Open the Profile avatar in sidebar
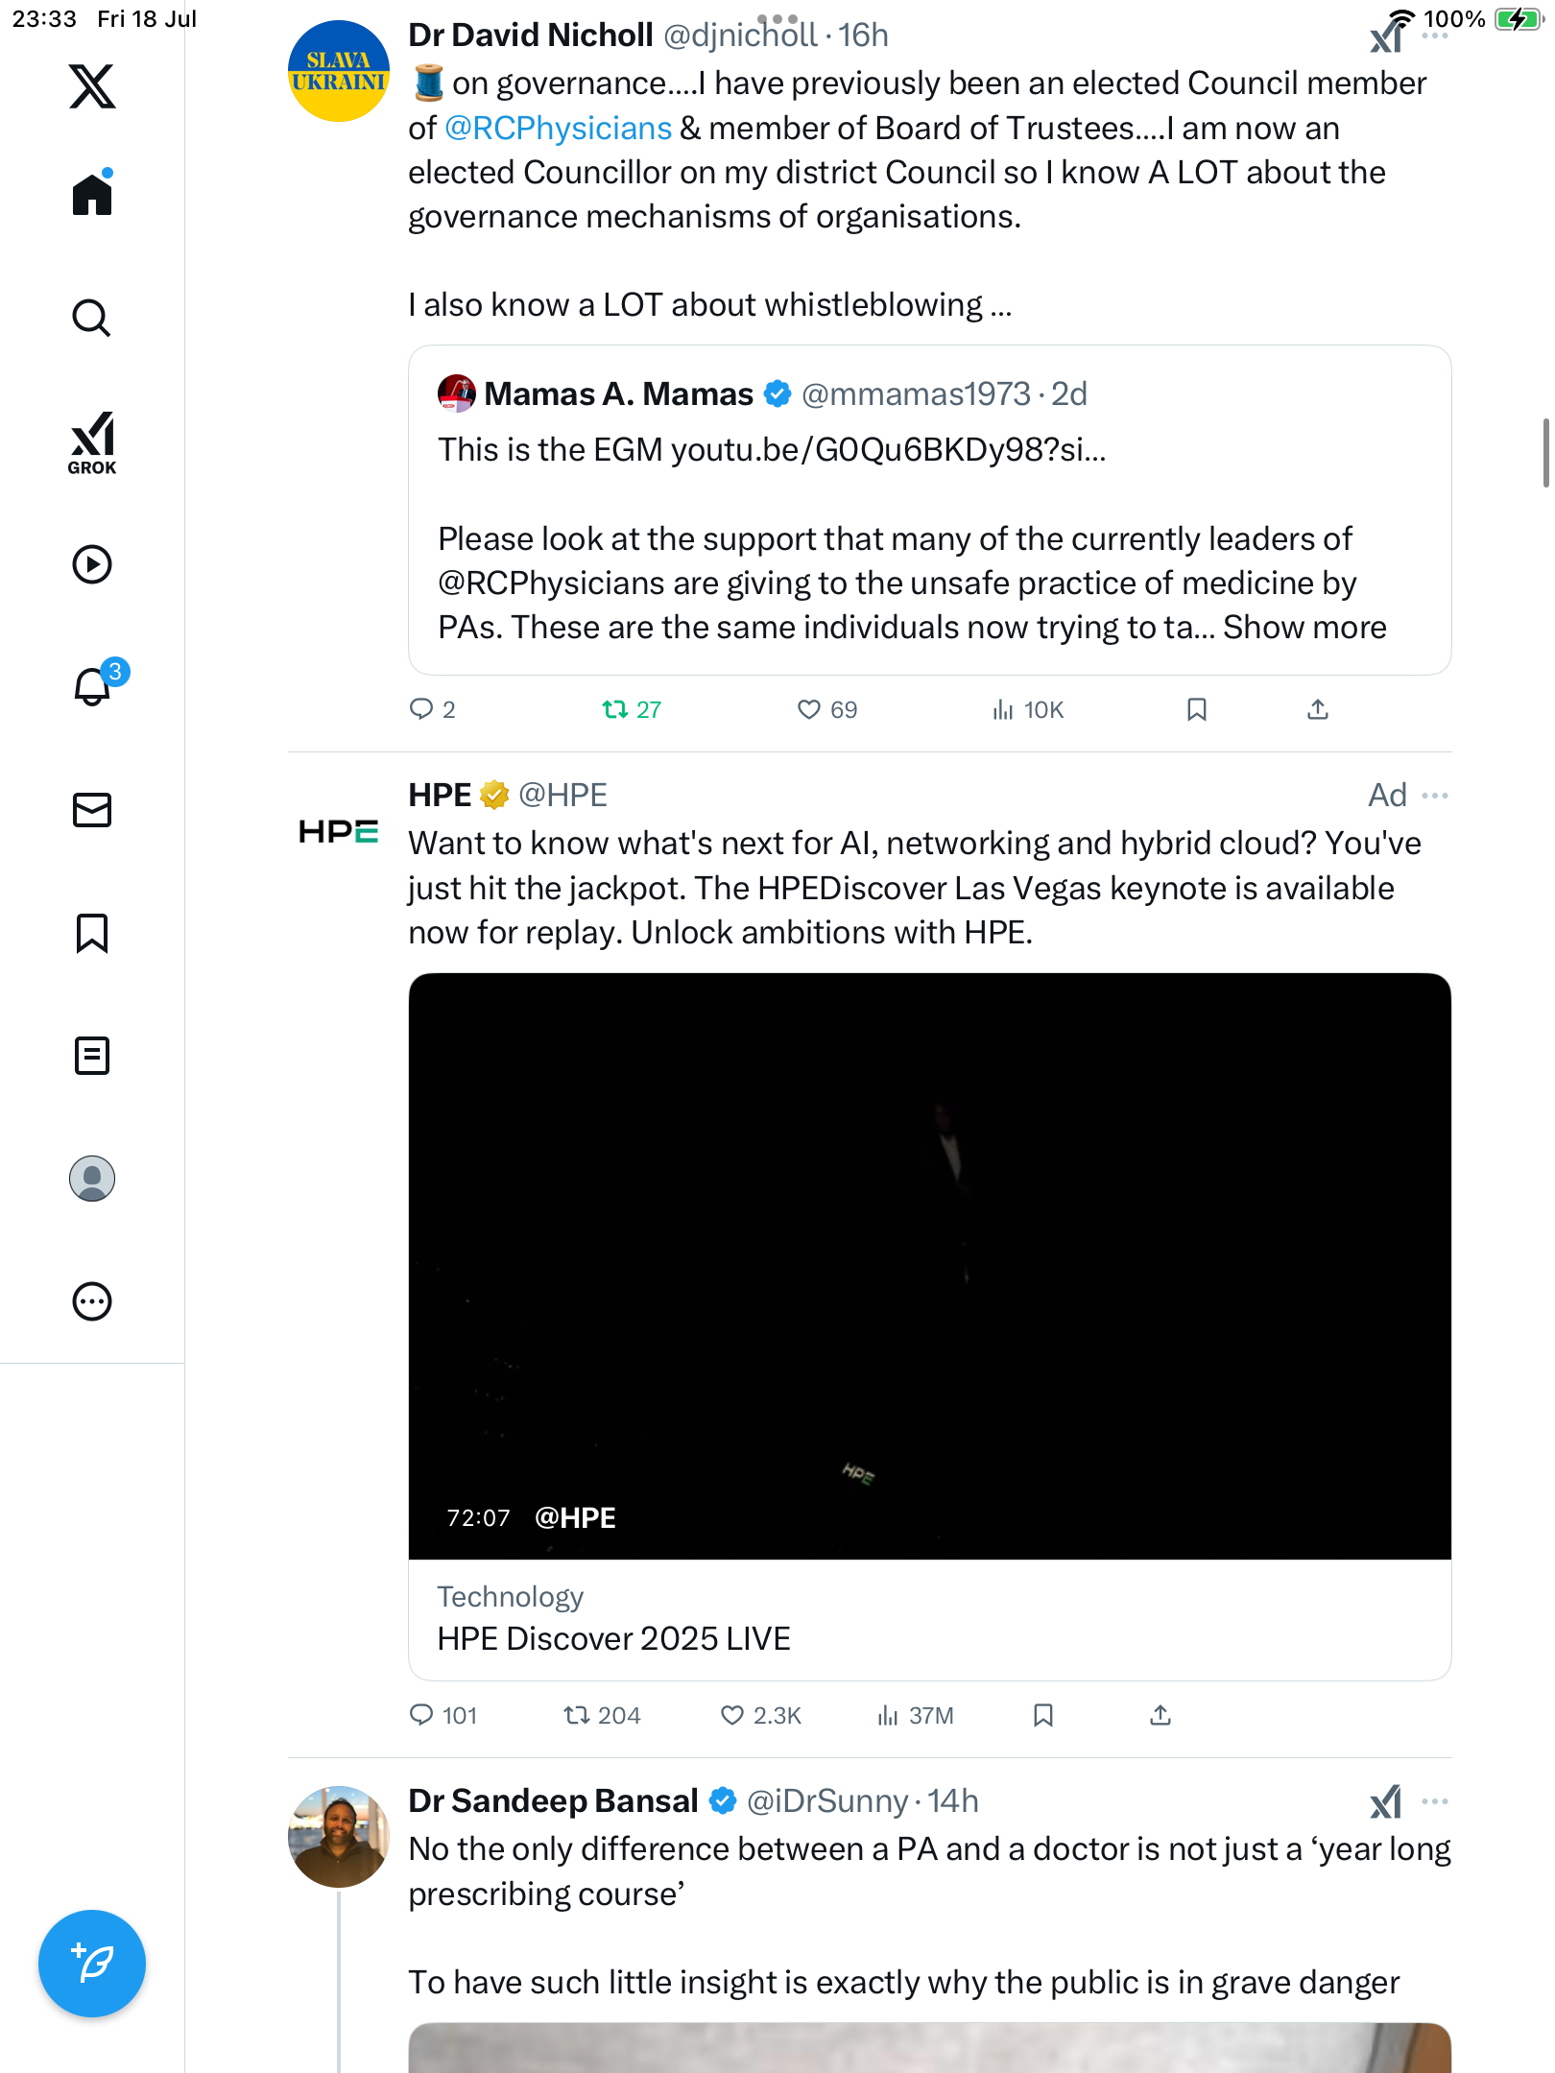The height and width of the screenshot is (2073, 1555). coord(92,1179)
